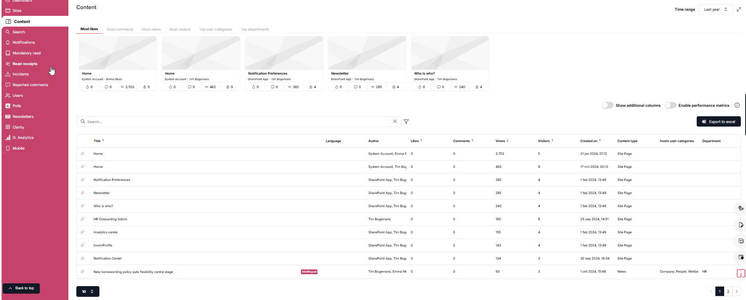This screenshot has width=746, height=300.
Task: Open Who is who? card thumbnail
Action: tap(450, 53)
